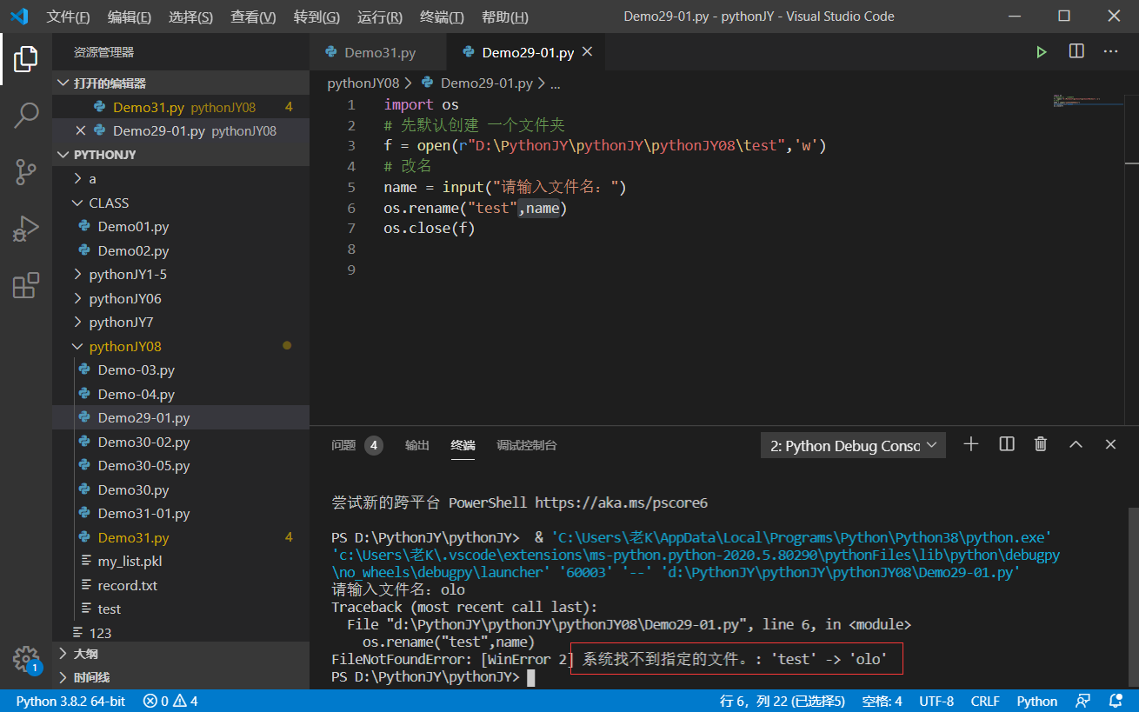Click pythonJY08 in the breadcrumb
This screenshot has width=1139, height=712.
(x=363, y=83)
